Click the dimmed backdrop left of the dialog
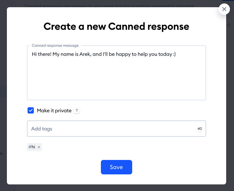Image resolution: width=234 pixels, height=191 pixels. [x=3, y=96]
